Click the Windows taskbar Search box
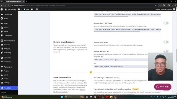Screen dimensions: 177x99 [x=74, y=97]
